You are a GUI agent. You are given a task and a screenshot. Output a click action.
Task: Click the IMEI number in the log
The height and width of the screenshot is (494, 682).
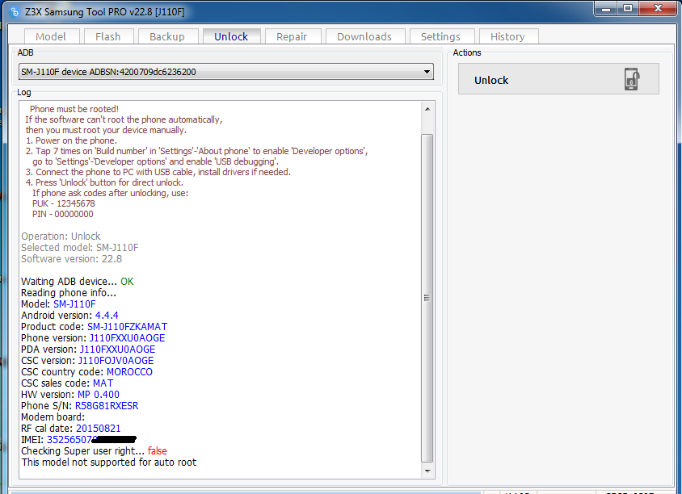tap(91, 440)
